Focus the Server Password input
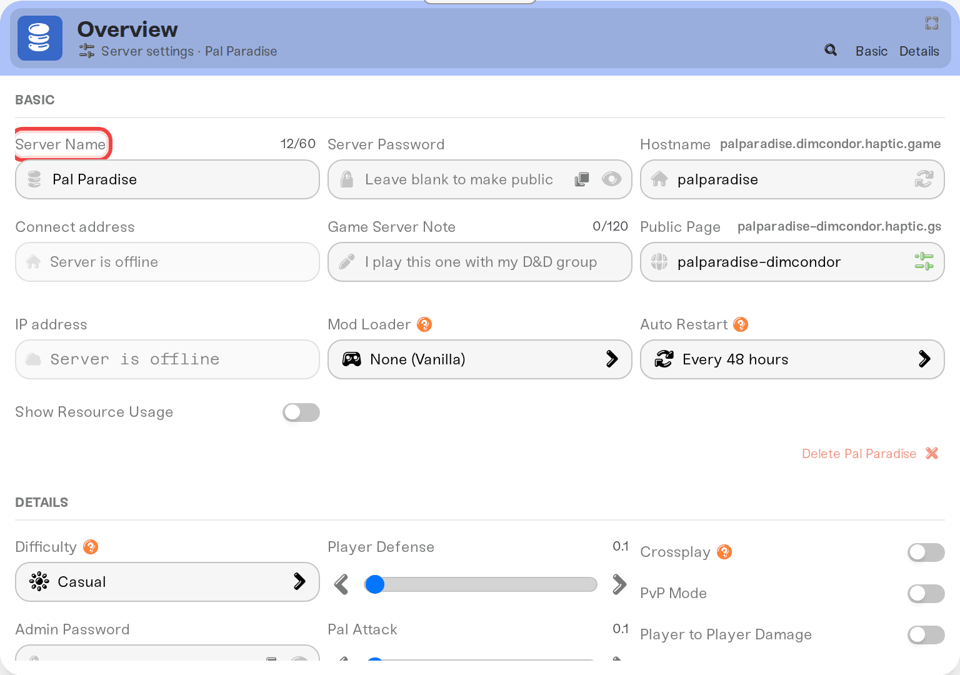960x675 pixels. coord(480,179)
